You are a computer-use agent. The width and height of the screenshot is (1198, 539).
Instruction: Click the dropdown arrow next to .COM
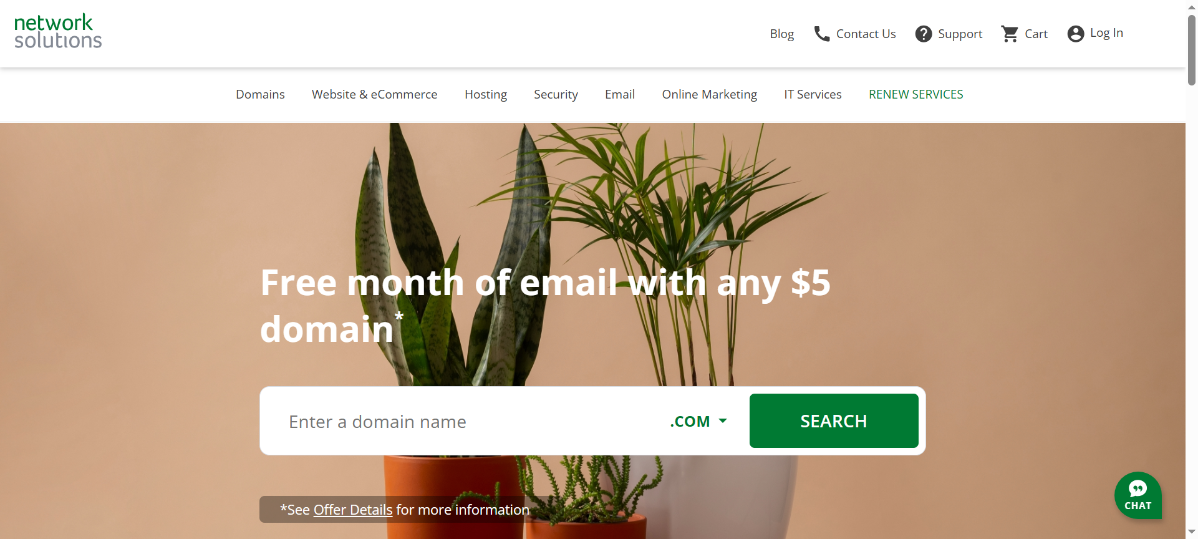coord(723,421)
